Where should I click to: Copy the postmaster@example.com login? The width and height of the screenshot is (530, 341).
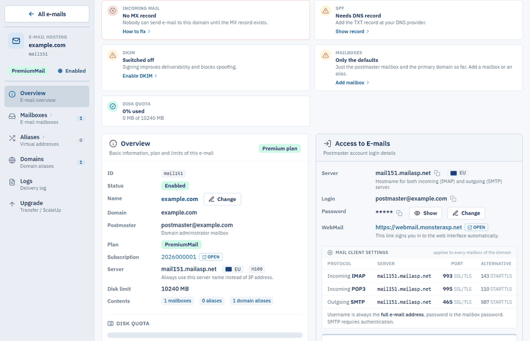tap(454, 199)
